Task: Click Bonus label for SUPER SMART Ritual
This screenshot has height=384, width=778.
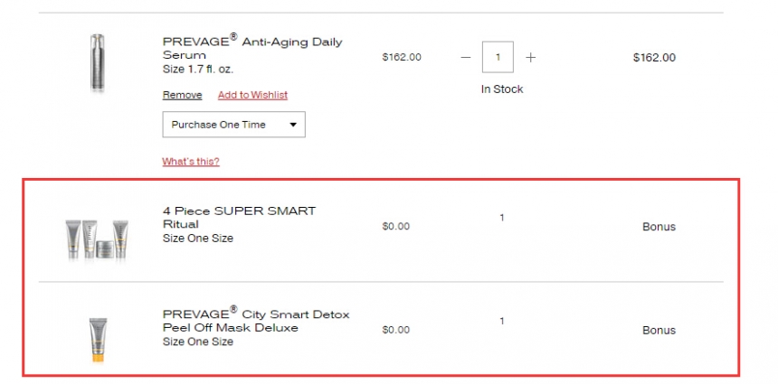Action: (659, 227)
